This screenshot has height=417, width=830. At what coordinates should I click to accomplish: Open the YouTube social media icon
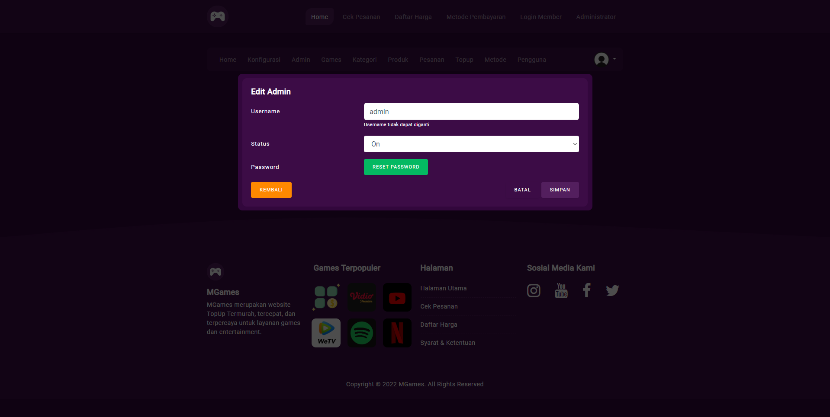(561, 290)
